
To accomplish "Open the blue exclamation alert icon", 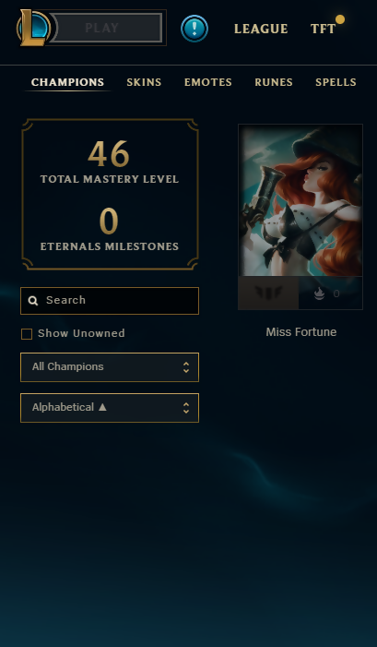I will [x=194, y=29].
